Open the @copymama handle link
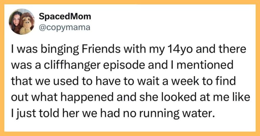Screen dimensions: 260x136 tap(65, 28)
